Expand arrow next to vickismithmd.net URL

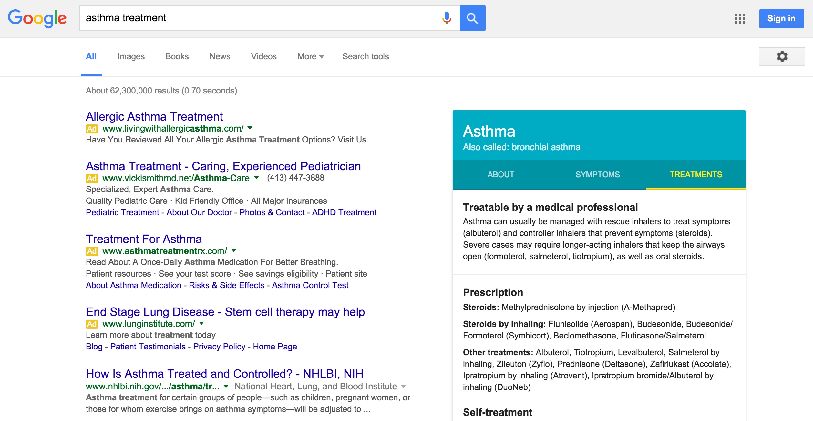click(x=256, y=178)
